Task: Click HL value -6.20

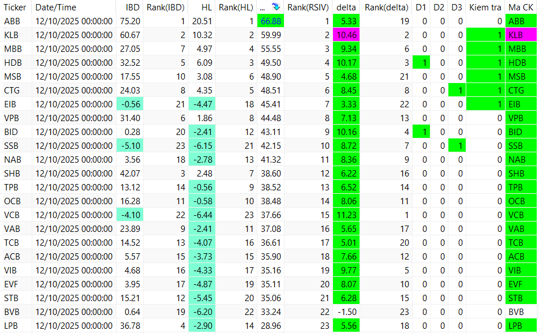Action: click(202, 312)
